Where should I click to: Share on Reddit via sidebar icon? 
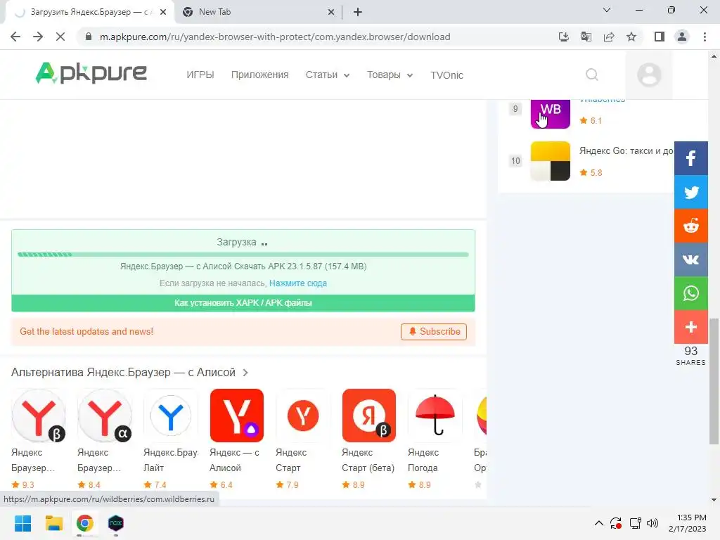click(690, 226)
